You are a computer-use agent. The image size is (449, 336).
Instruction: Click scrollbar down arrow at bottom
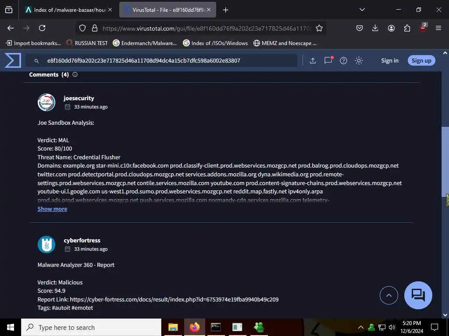click(445, 315)
